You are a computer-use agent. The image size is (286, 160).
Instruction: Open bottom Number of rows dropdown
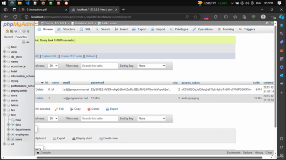(x=53, y=119)
